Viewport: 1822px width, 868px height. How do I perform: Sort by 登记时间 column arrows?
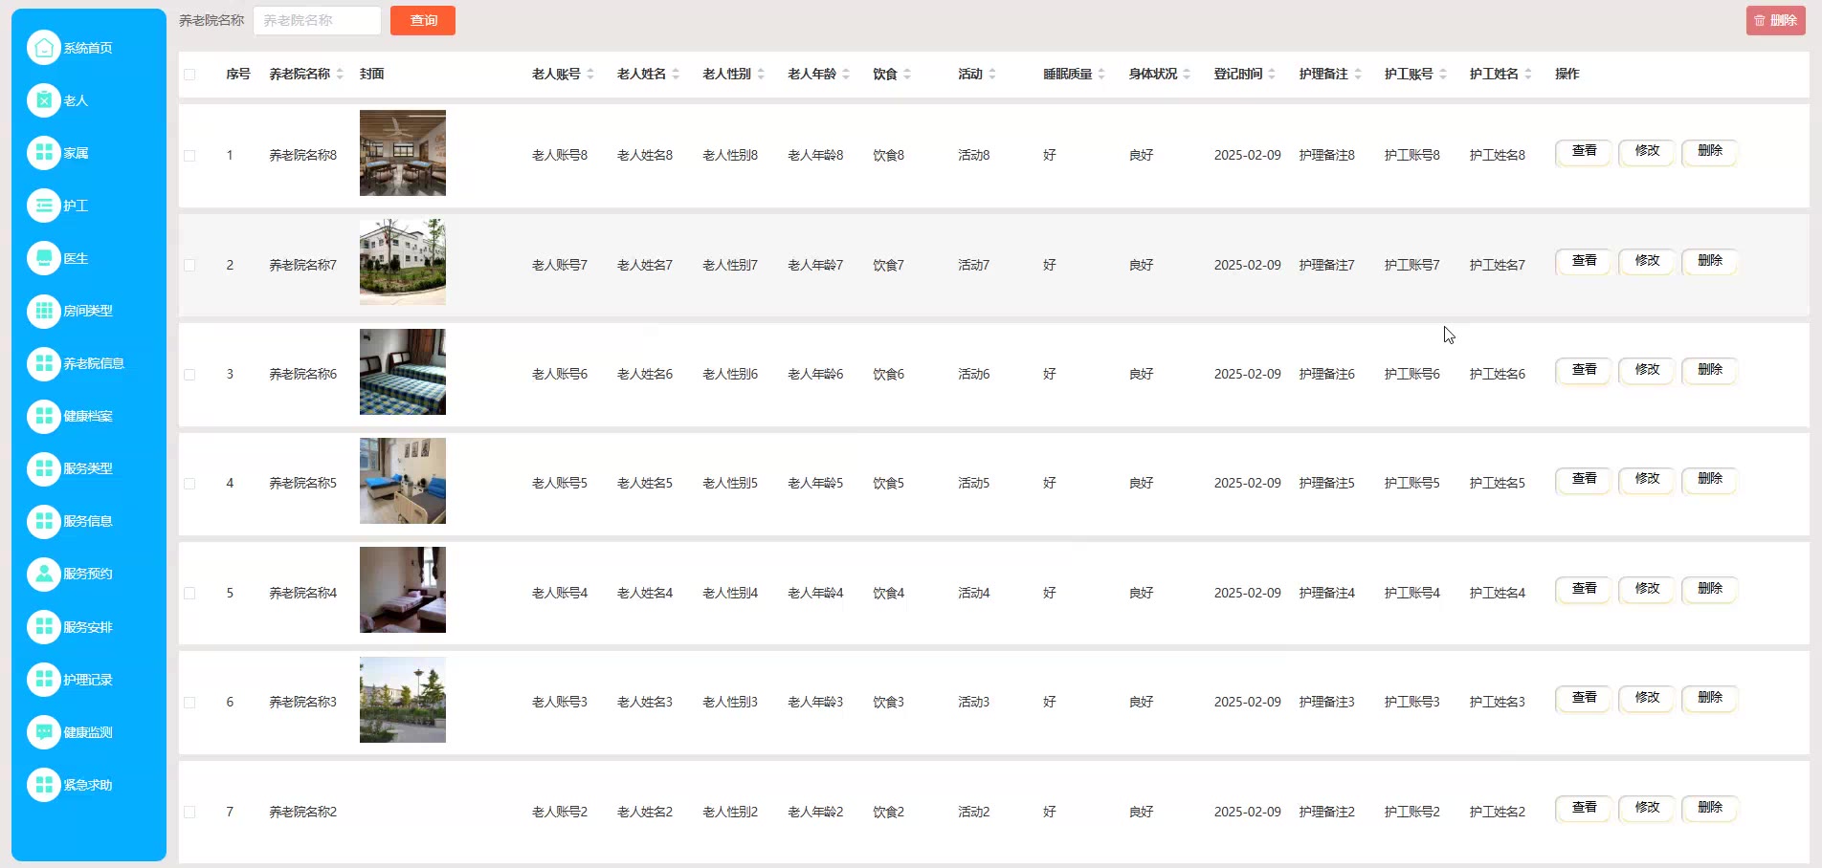coord(1272,75)
